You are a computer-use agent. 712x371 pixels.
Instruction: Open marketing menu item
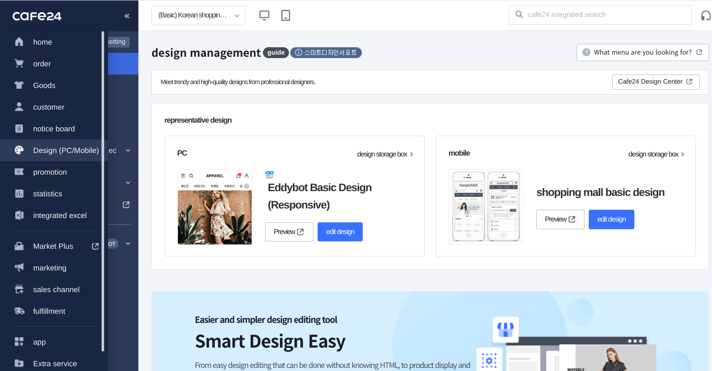[x=51, y=268]
